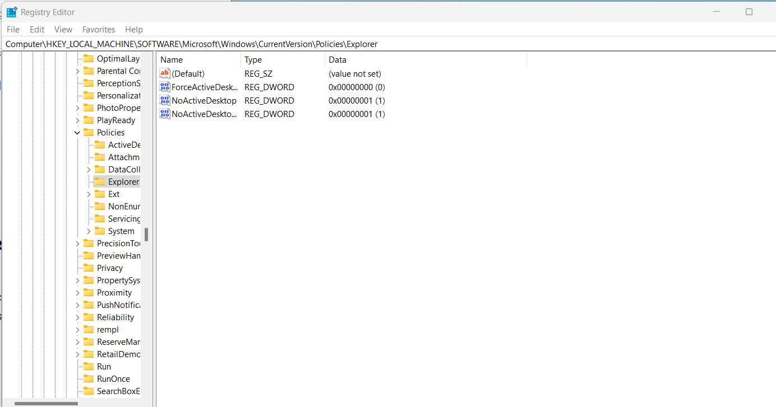Screen dimensions: 776x407
Task: Select the Reliability key label
Action: (x=116, y=317)
